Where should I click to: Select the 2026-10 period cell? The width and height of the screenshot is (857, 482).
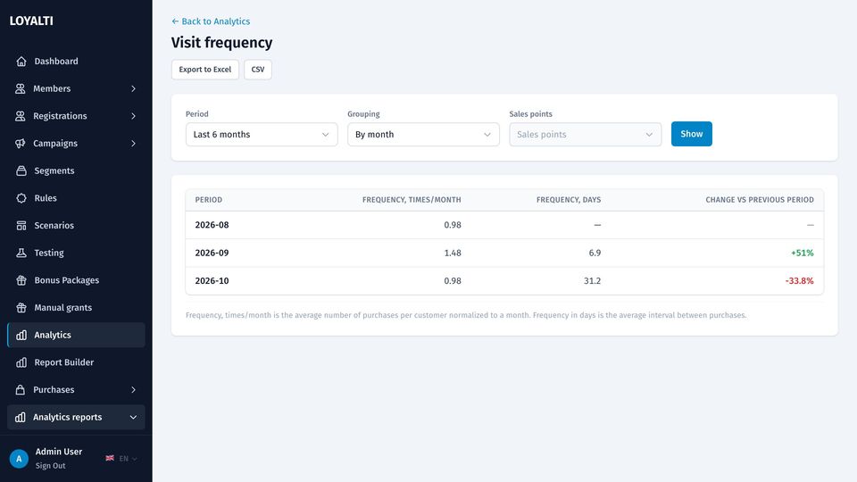click(212, 280)
